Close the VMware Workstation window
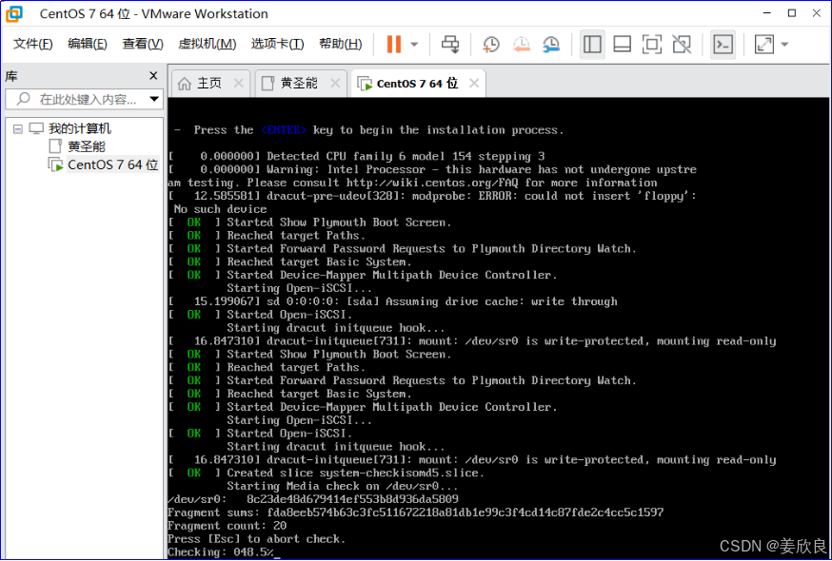 816,13
